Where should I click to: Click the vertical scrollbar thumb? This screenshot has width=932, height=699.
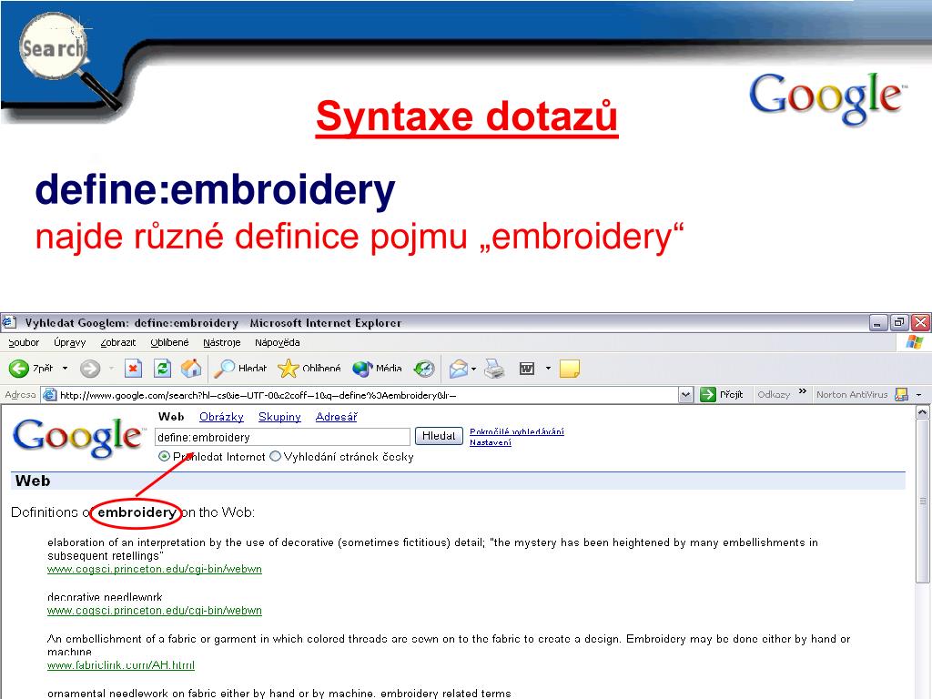point(923,501)
